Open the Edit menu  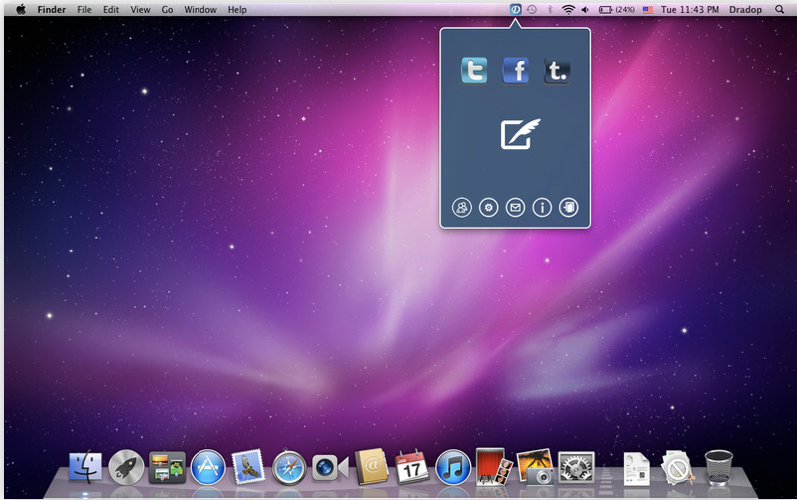[x=111, y=9]
